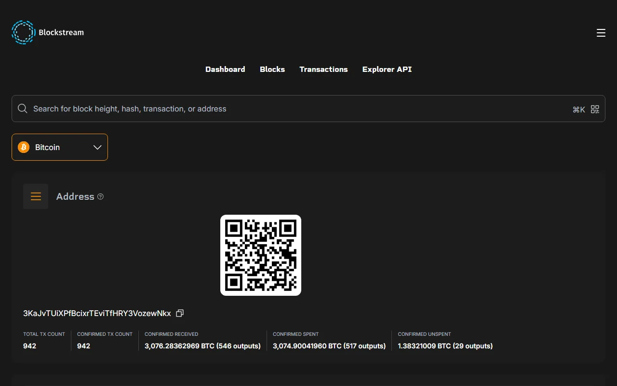Screen dimensions: 617x386
Task: Click Confirmed TX Count value 942
Action: click(83, 346)
